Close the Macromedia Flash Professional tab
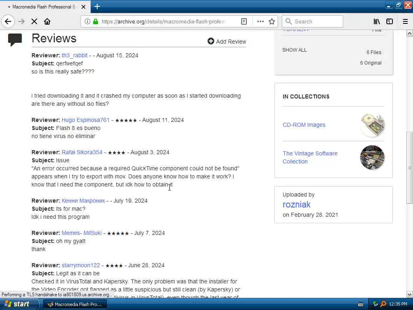The image size is (413, 310). (x=83, y=7)
